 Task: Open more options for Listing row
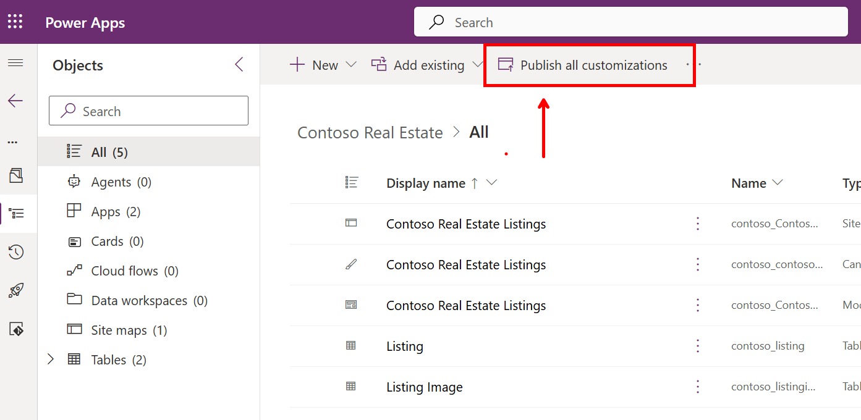pos(698,346)
